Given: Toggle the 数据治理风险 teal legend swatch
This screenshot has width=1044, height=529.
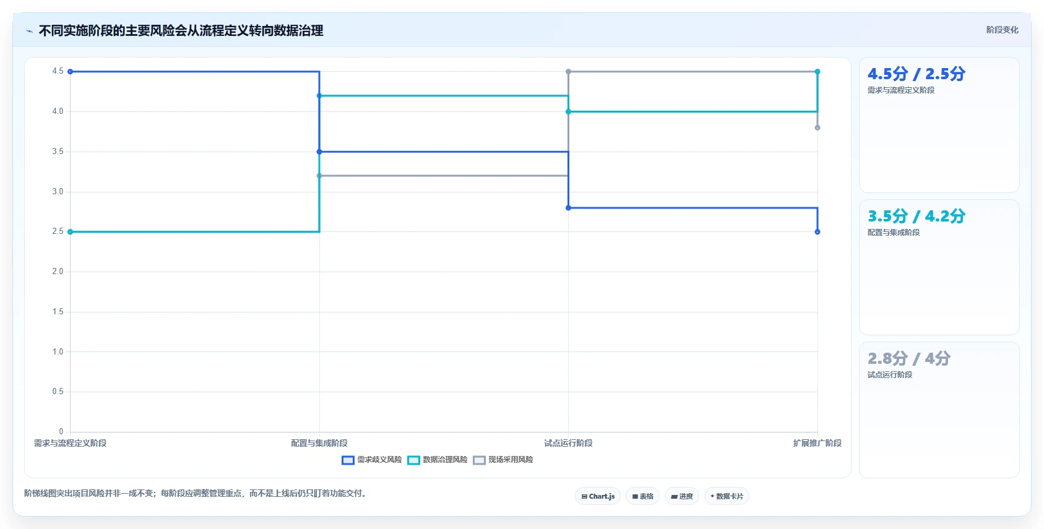Looking at the screenshot, I should [x=413, y=460].
